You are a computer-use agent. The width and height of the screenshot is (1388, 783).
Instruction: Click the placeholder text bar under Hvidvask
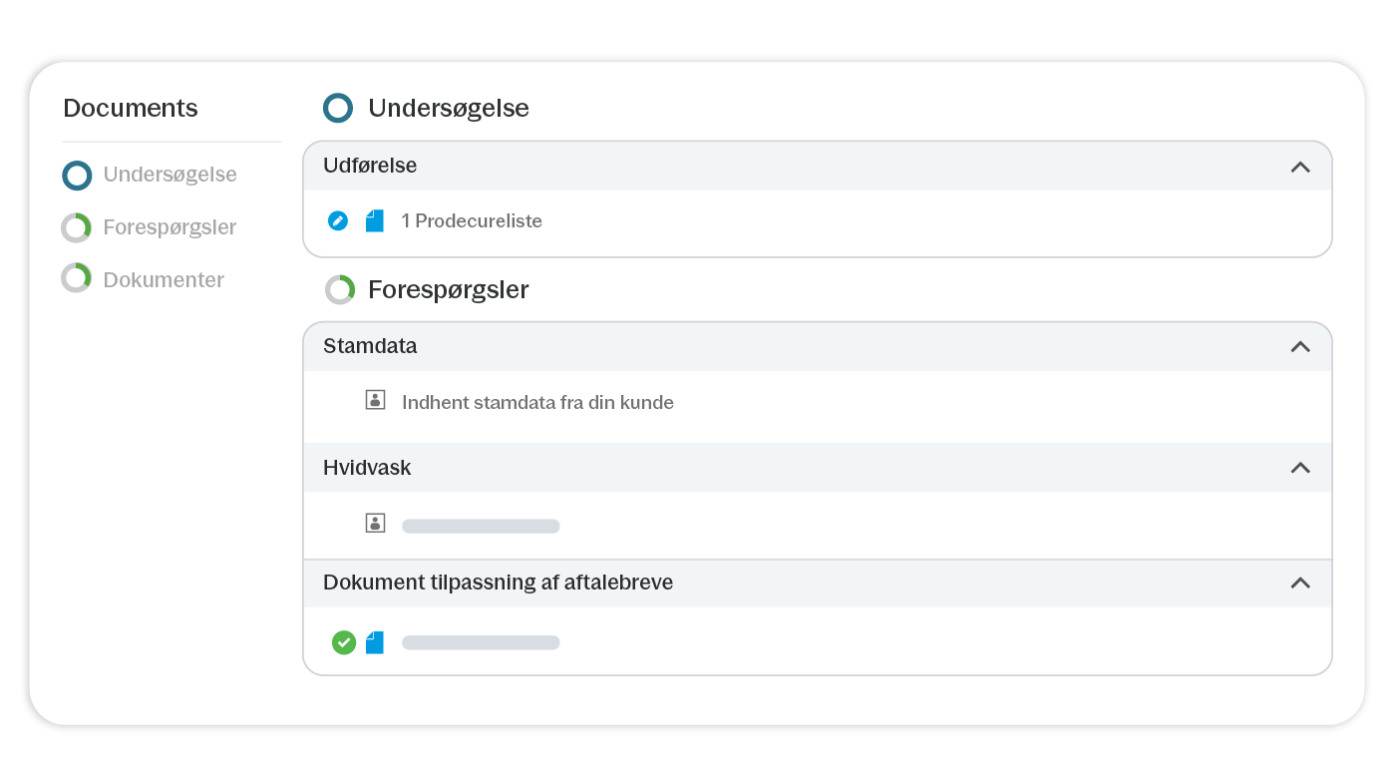coord(481,526)
